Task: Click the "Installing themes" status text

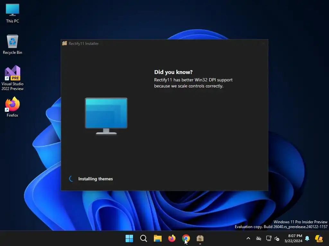Action: click(95, 179)
